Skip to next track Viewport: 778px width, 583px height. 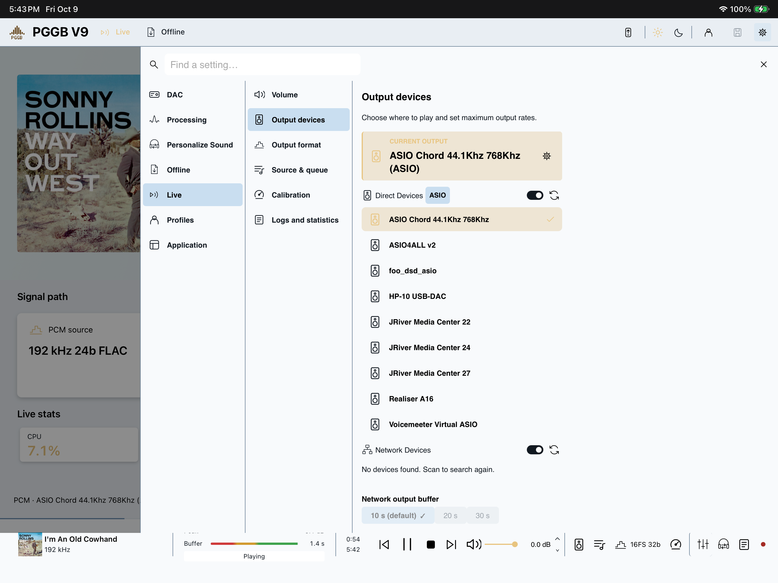[x=451, y=545]
